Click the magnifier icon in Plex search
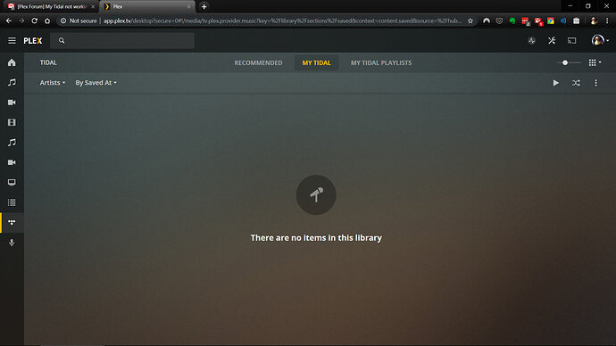 coord(62,40)
